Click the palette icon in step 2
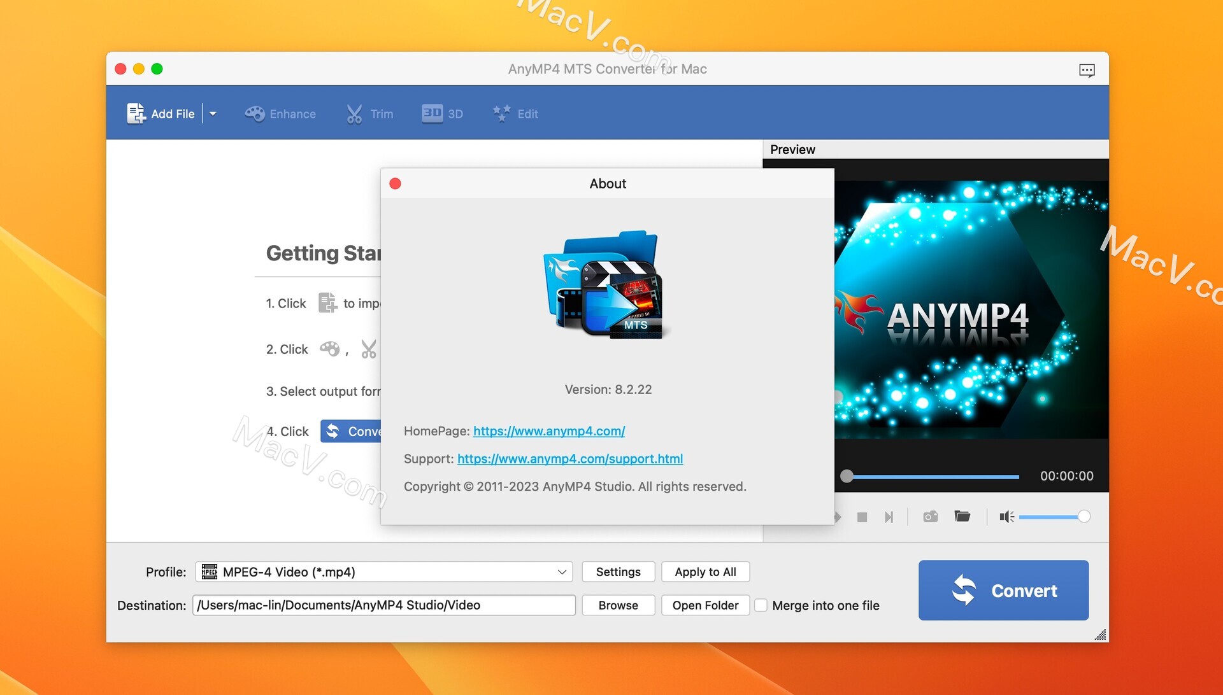The width and height of the screenshot is (1223, 695). [x=329, y=348]
